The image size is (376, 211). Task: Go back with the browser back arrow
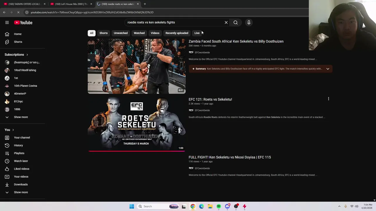4,12
